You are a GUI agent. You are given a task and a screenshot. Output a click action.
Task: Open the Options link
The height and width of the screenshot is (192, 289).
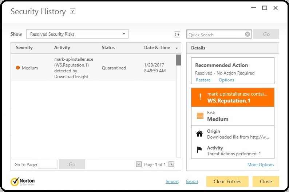pyautogui.click(x=226, y=80)
